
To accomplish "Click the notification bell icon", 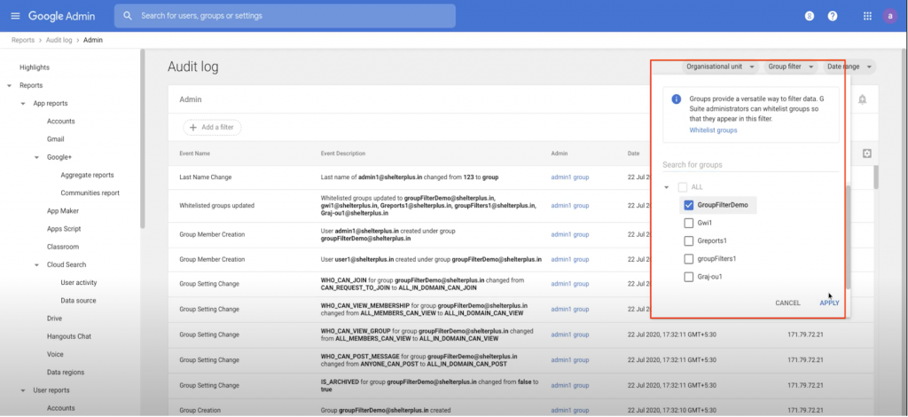I will pos(863,100).
